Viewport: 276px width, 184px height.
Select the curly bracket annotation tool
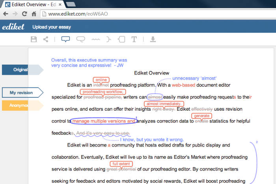tap(109, 39)
